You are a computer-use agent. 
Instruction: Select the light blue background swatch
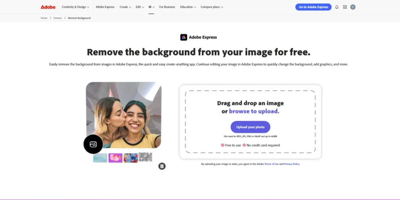100,158
